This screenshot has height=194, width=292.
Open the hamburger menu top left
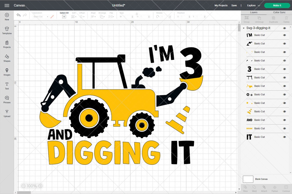click(x=7, y=5)
